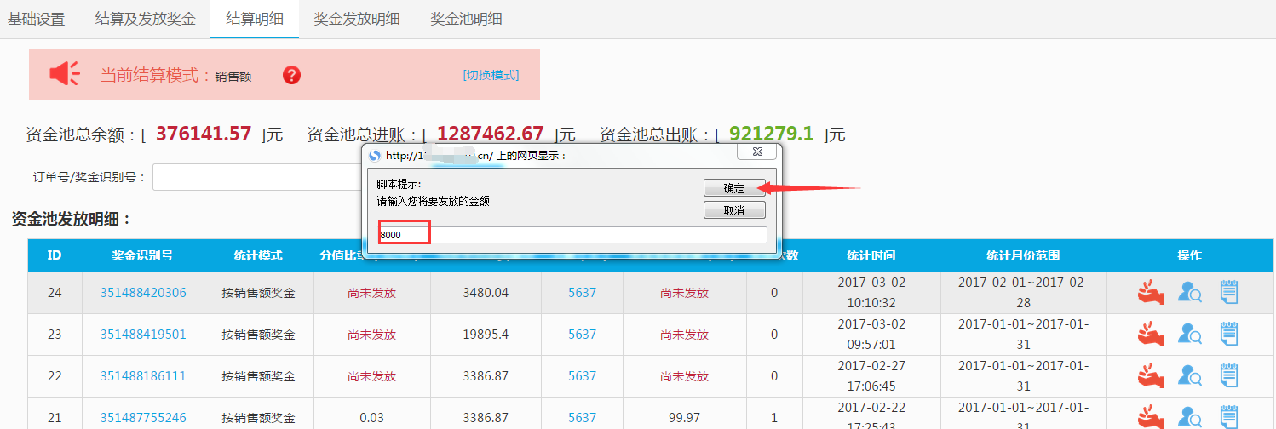Viewport: 1276px width, 429px height.
Task: Select the 结算明细 tab
Action: [x=255, y=19]
